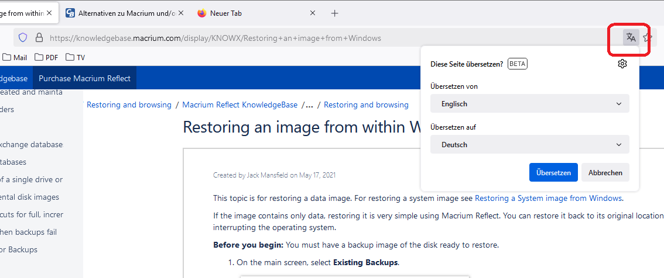Image resolution: width=664 pixels, height=278 pixels.
Task: Open the PDF bookmarks folder
Action: (x=47, y=57)
